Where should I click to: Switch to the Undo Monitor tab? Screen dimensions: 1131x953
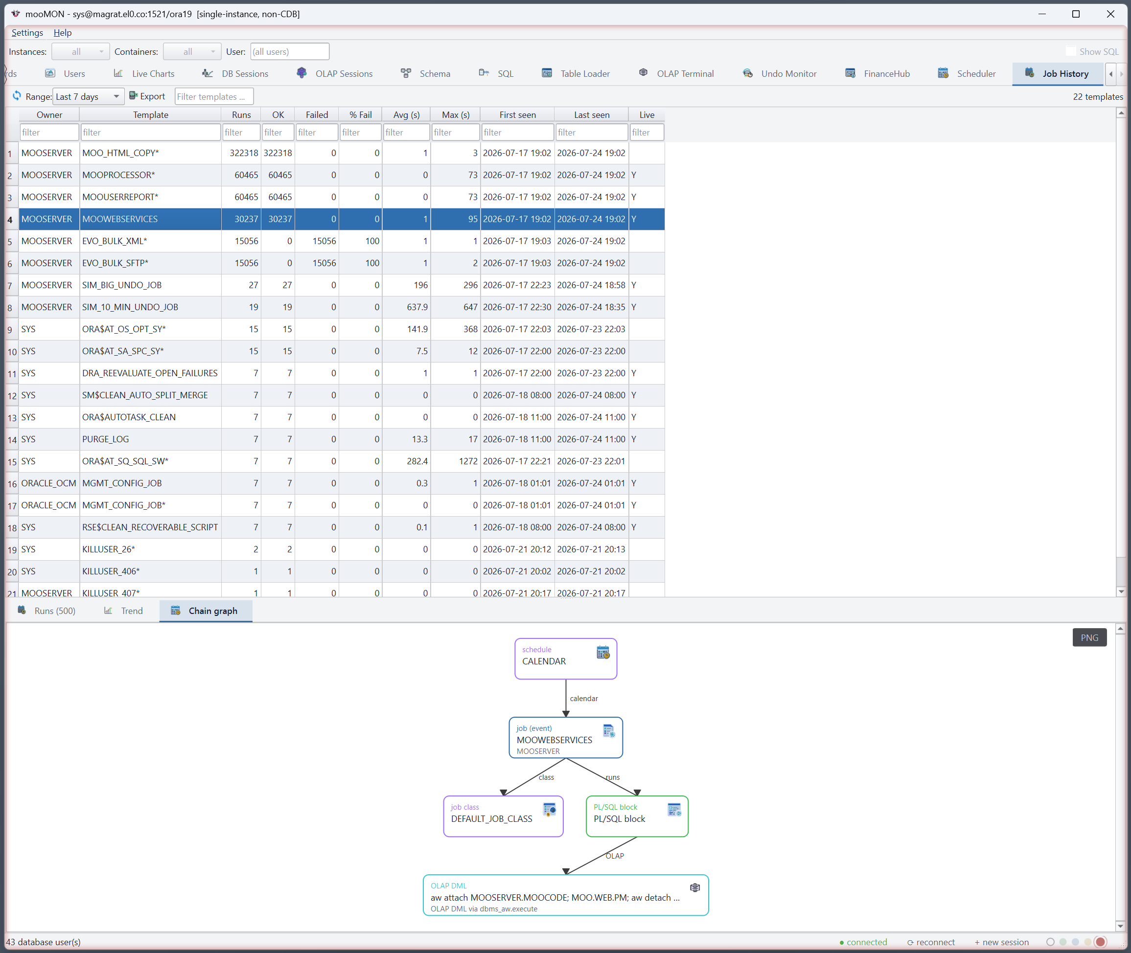coord(780,73)
